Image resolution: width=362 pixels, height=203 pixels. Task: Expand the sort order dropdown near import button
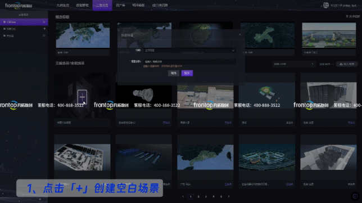click(x=327, y=64)
